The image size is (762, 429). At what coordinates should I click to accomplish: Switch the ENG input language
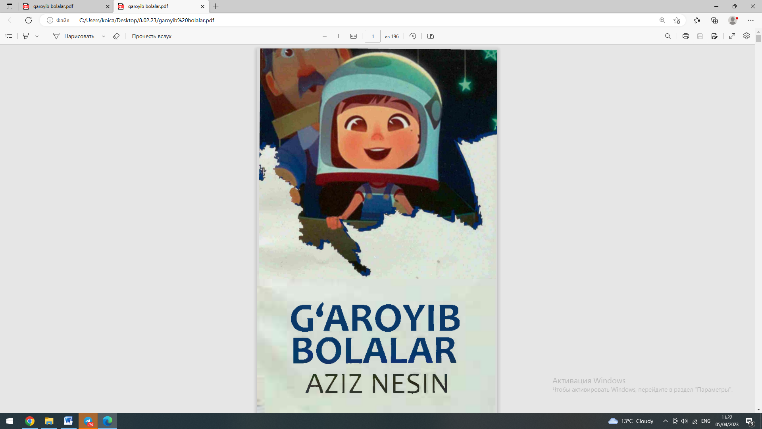coord(706,421)
